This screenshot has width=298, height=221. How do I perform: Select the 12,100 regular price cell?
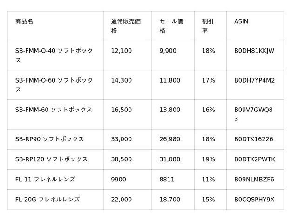(122, 50)
